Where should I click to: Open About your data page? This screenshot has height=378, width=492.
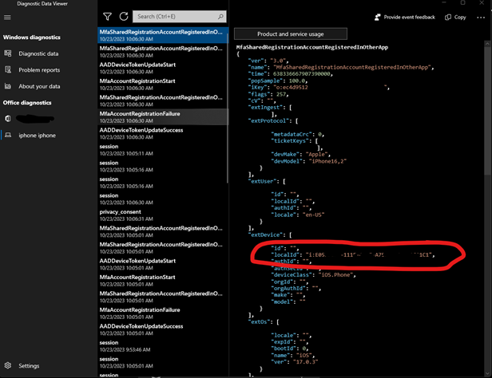point(39,86)
